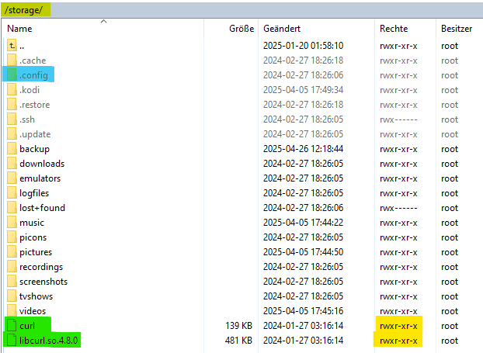Click the recordings folder icon
This screenshot has height=353, width=483.
coord(12,267)
